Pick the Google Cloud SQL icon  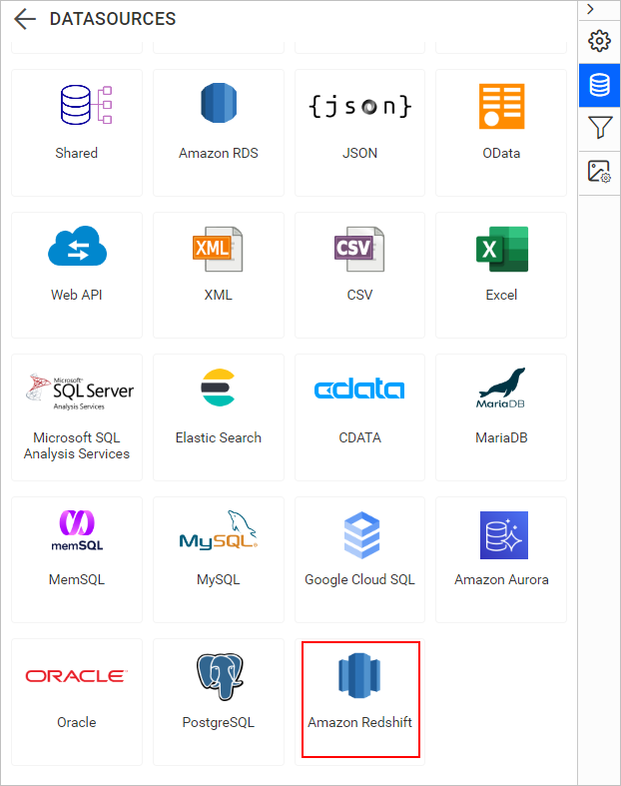pyautogui.click(x=361, y=535)
